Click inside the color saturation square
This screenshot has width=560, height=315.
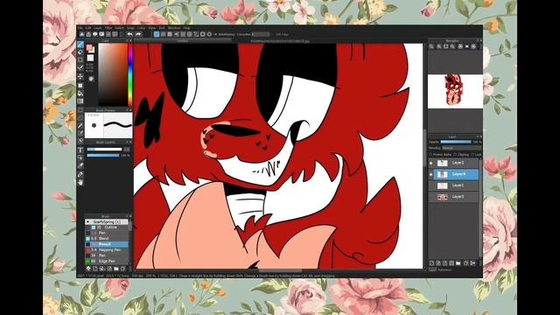[x=113, y=75]
